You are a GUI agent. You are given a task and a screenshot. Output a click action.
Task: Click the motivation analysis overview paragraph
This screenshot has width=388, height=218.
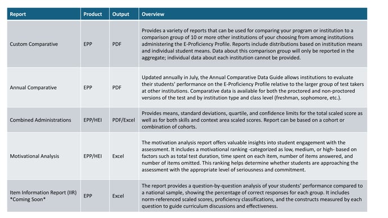[250, 156]
